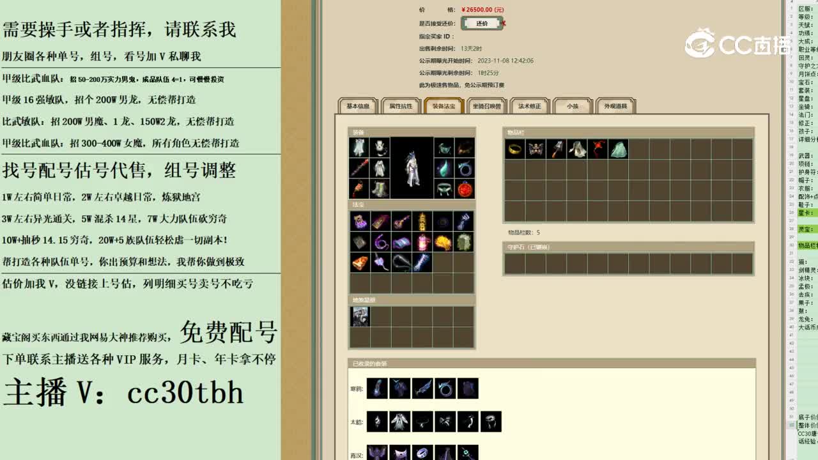View the golden flame fan treasure

click(x=443, y=242)
